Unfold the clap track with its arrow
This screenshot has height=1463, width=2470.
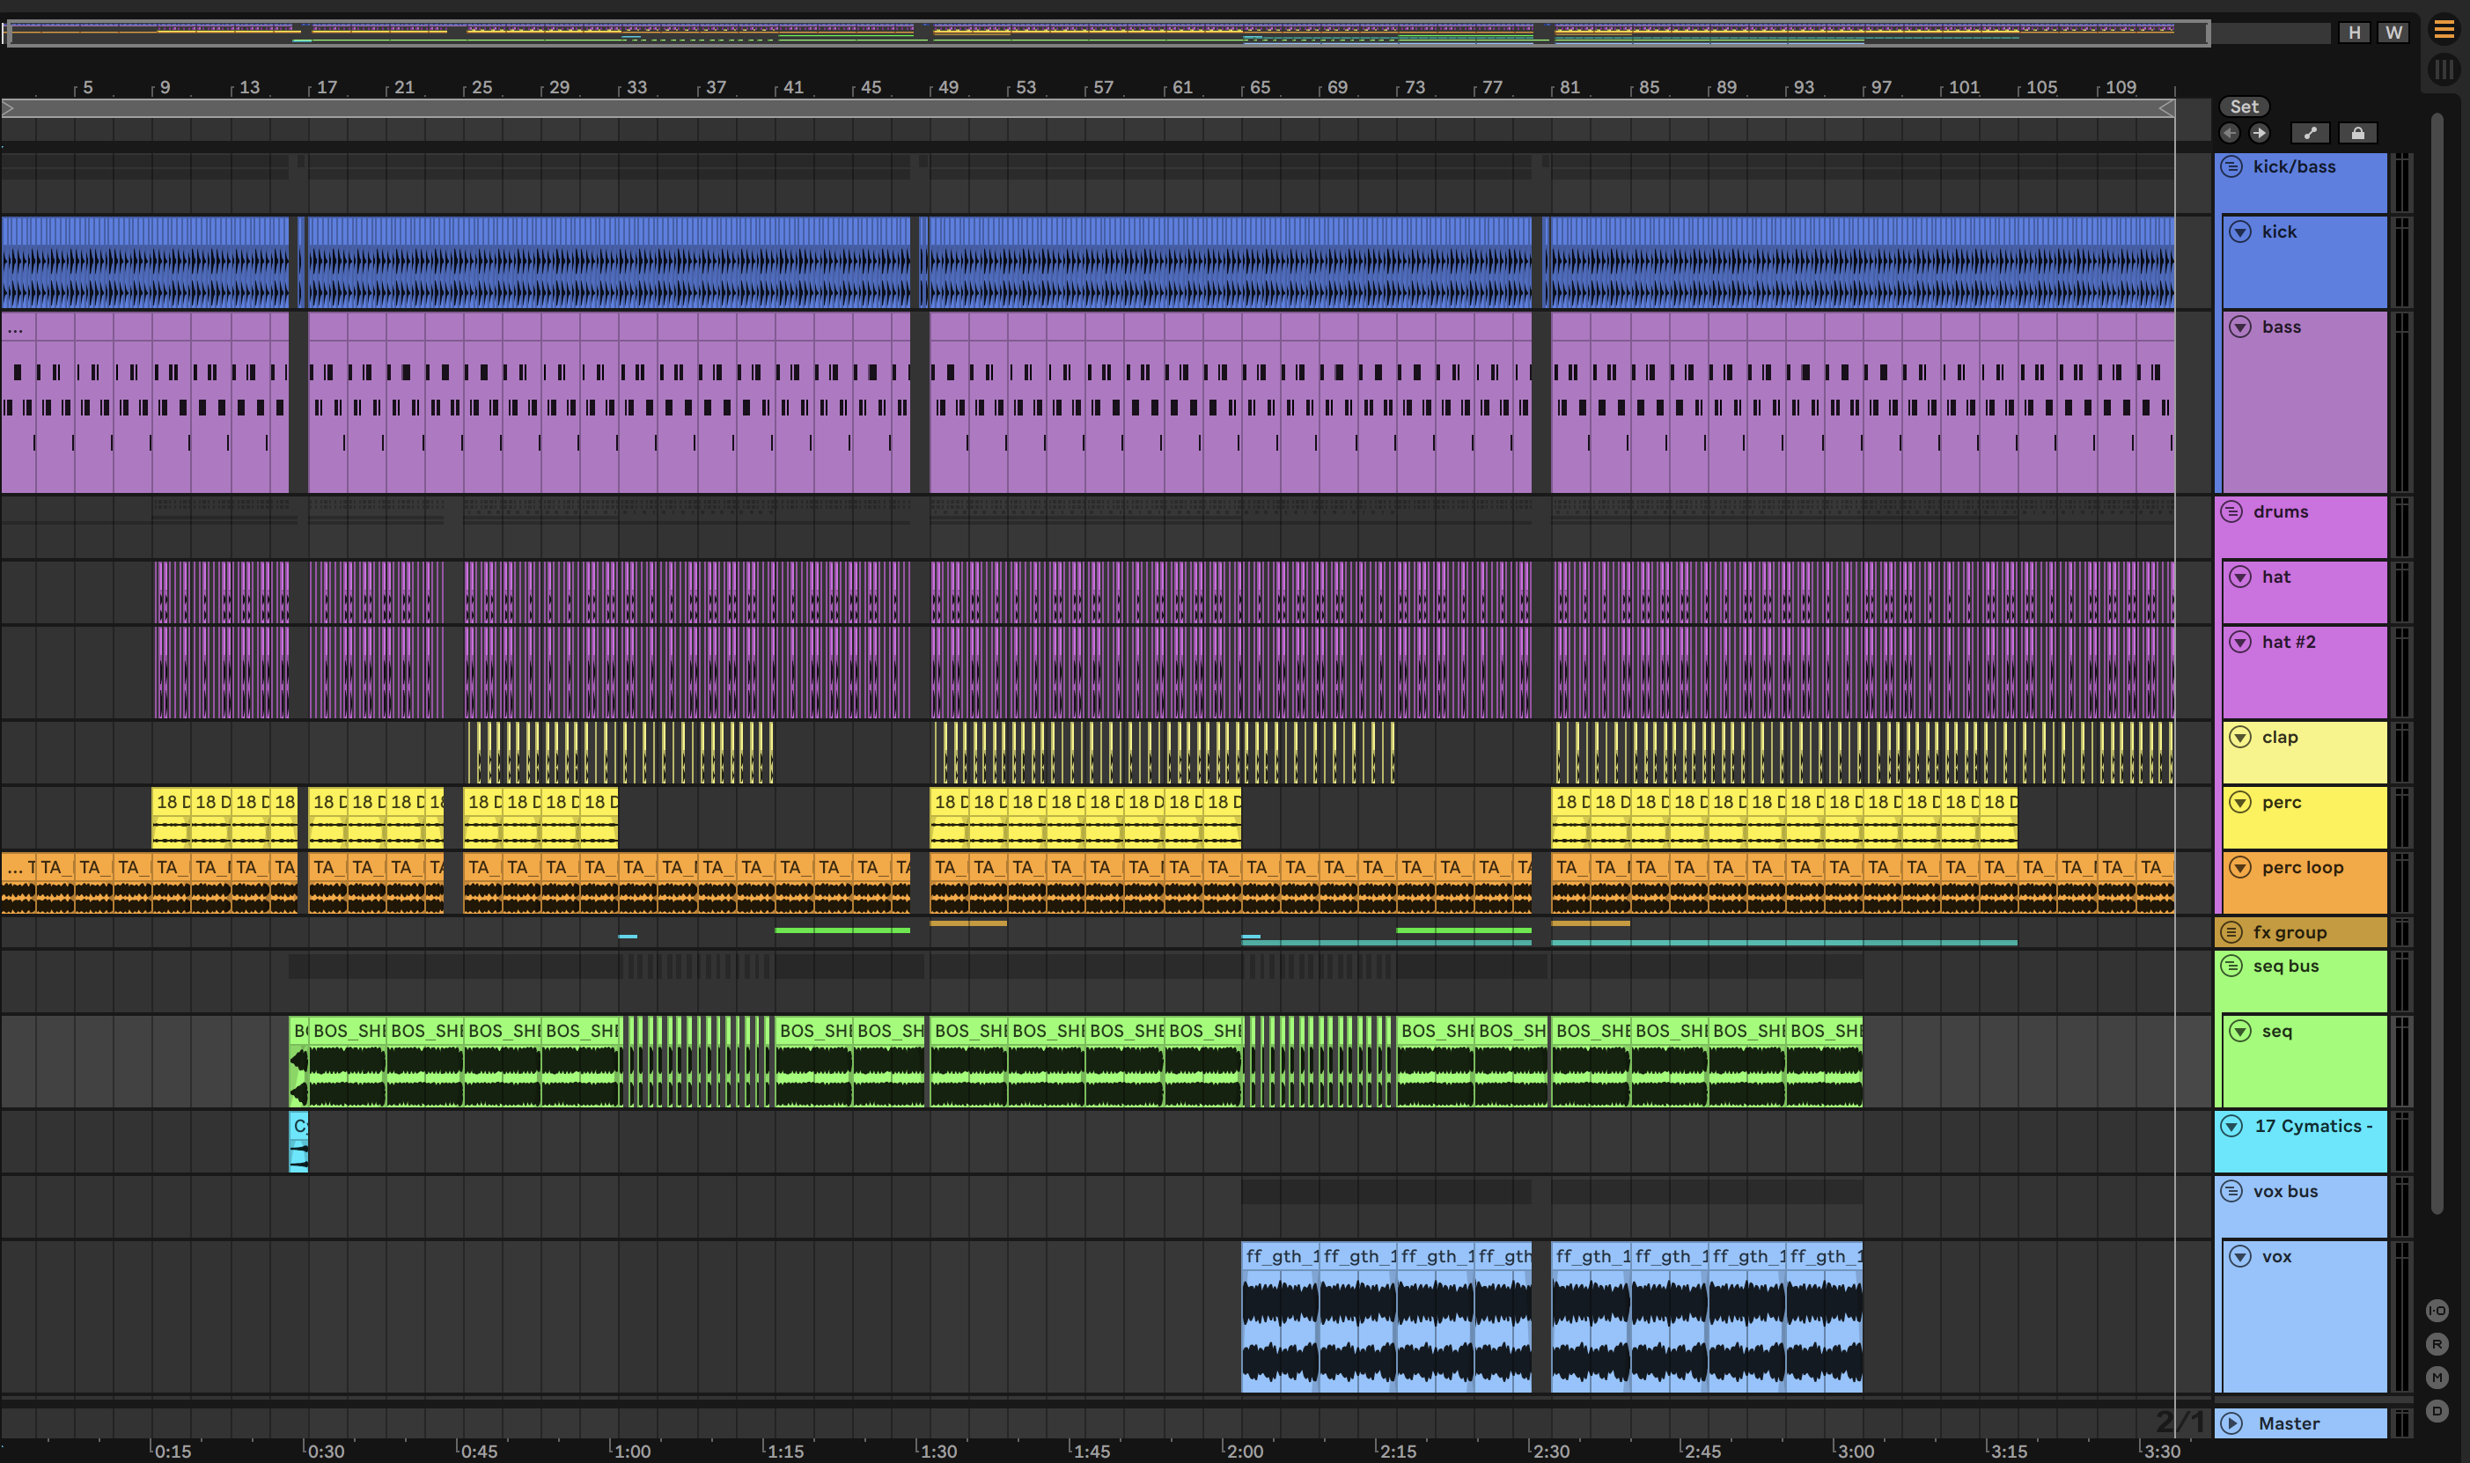click(x=2240, y=738)
